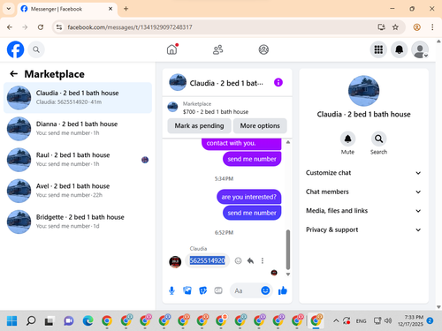Open the Bridgette 2 bed 1 bath house conversation

coord(78,222)
